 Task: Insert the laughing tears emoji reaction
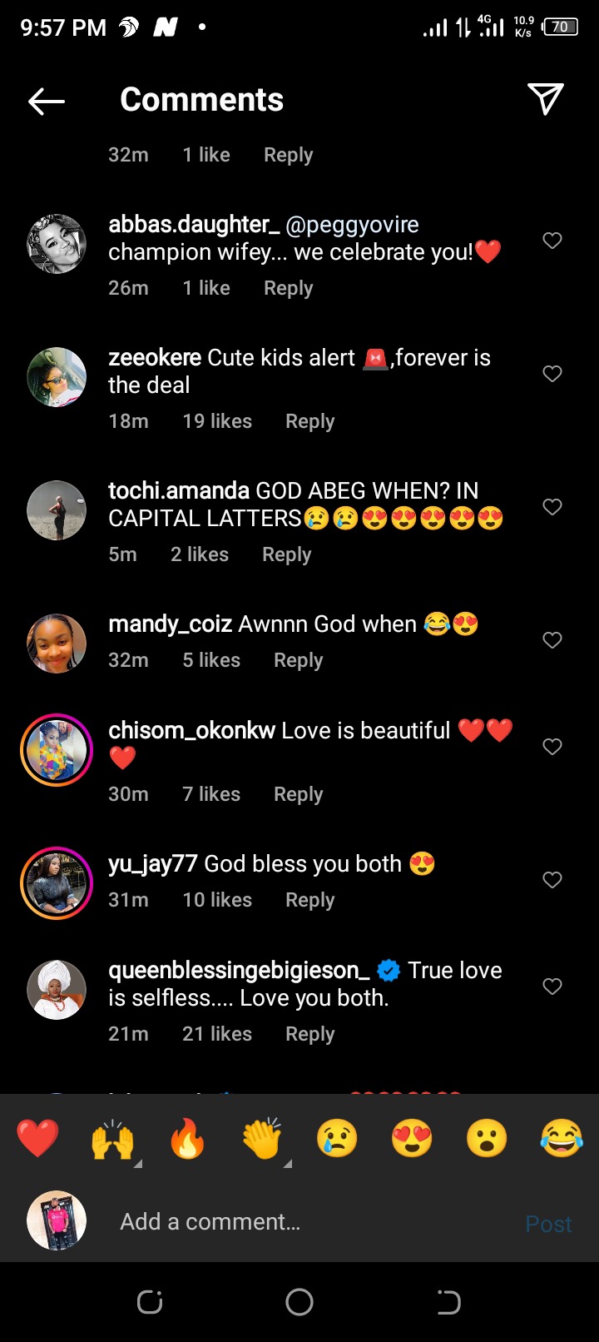tap(562, 1139)
